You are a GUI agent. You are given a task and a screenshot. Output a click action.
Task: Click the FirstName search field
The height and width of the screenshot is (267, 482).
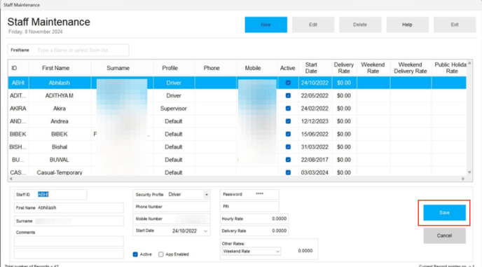tap(68, 50)
